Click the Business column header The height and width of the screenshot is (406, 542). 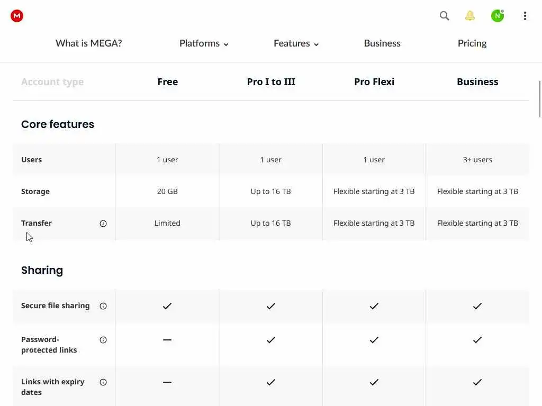pyautogui.click(x=477, y=82)
